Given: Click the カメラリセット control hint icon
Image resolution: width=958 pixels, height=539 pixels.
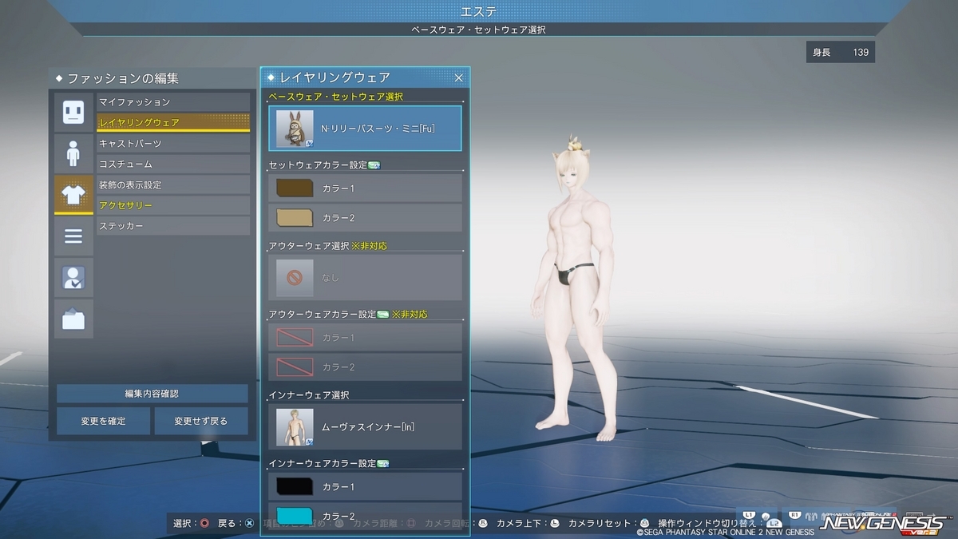Looking at the screenshot, I should point(643,523).
